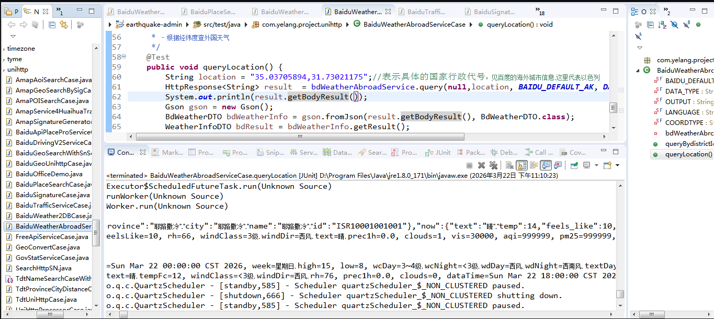The height and width of the screenshot is (319, 714).
Task: Show the 18 hidden editor tabs
Action: coord(540,11)
